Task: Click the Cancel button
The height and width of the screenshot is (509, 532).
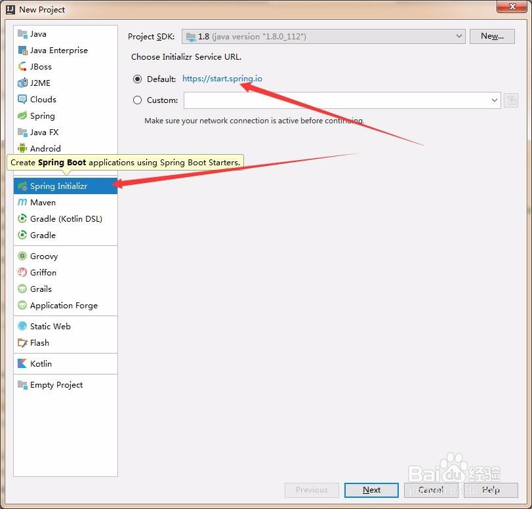Action: pos(431,490)
